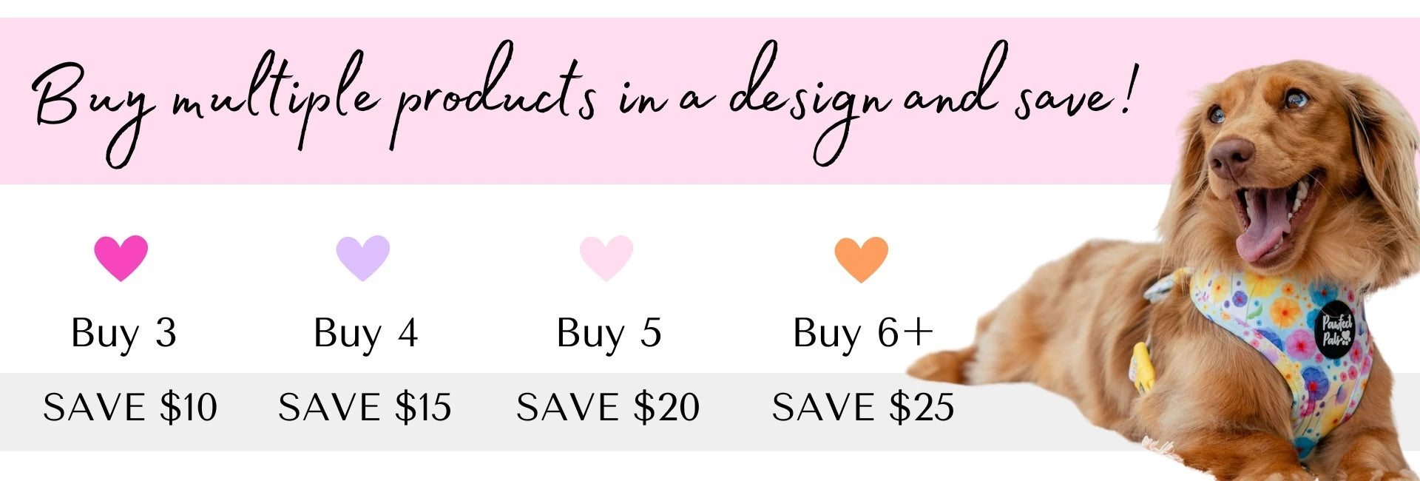The image size is (1420, 481).
Task: Click the Buy 5 text
Action: pos(609,334)
